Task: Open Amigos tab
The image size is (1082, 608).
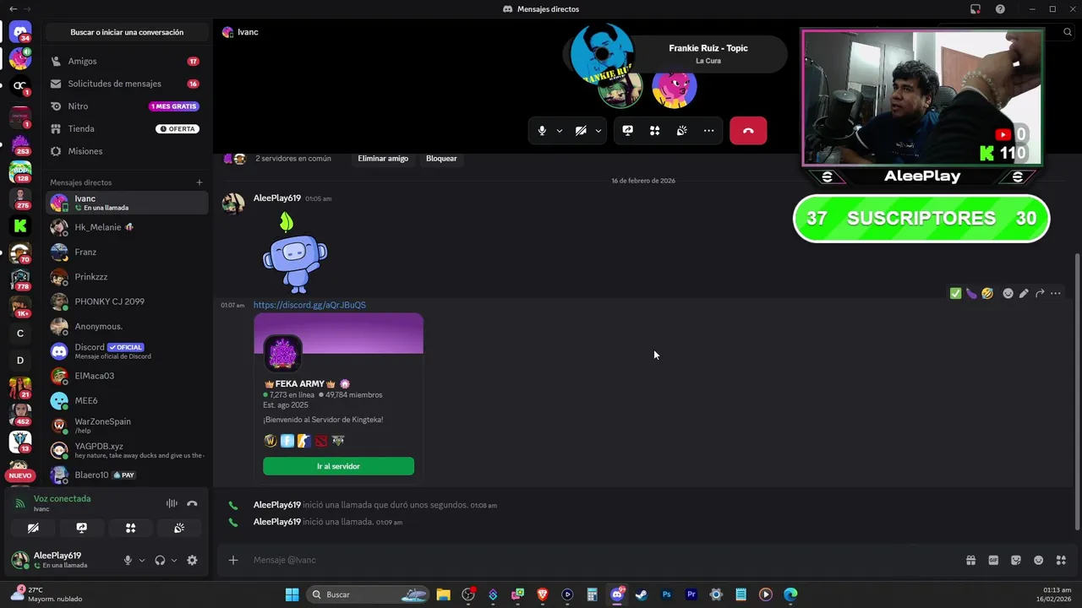Action: tap(127, 61)
